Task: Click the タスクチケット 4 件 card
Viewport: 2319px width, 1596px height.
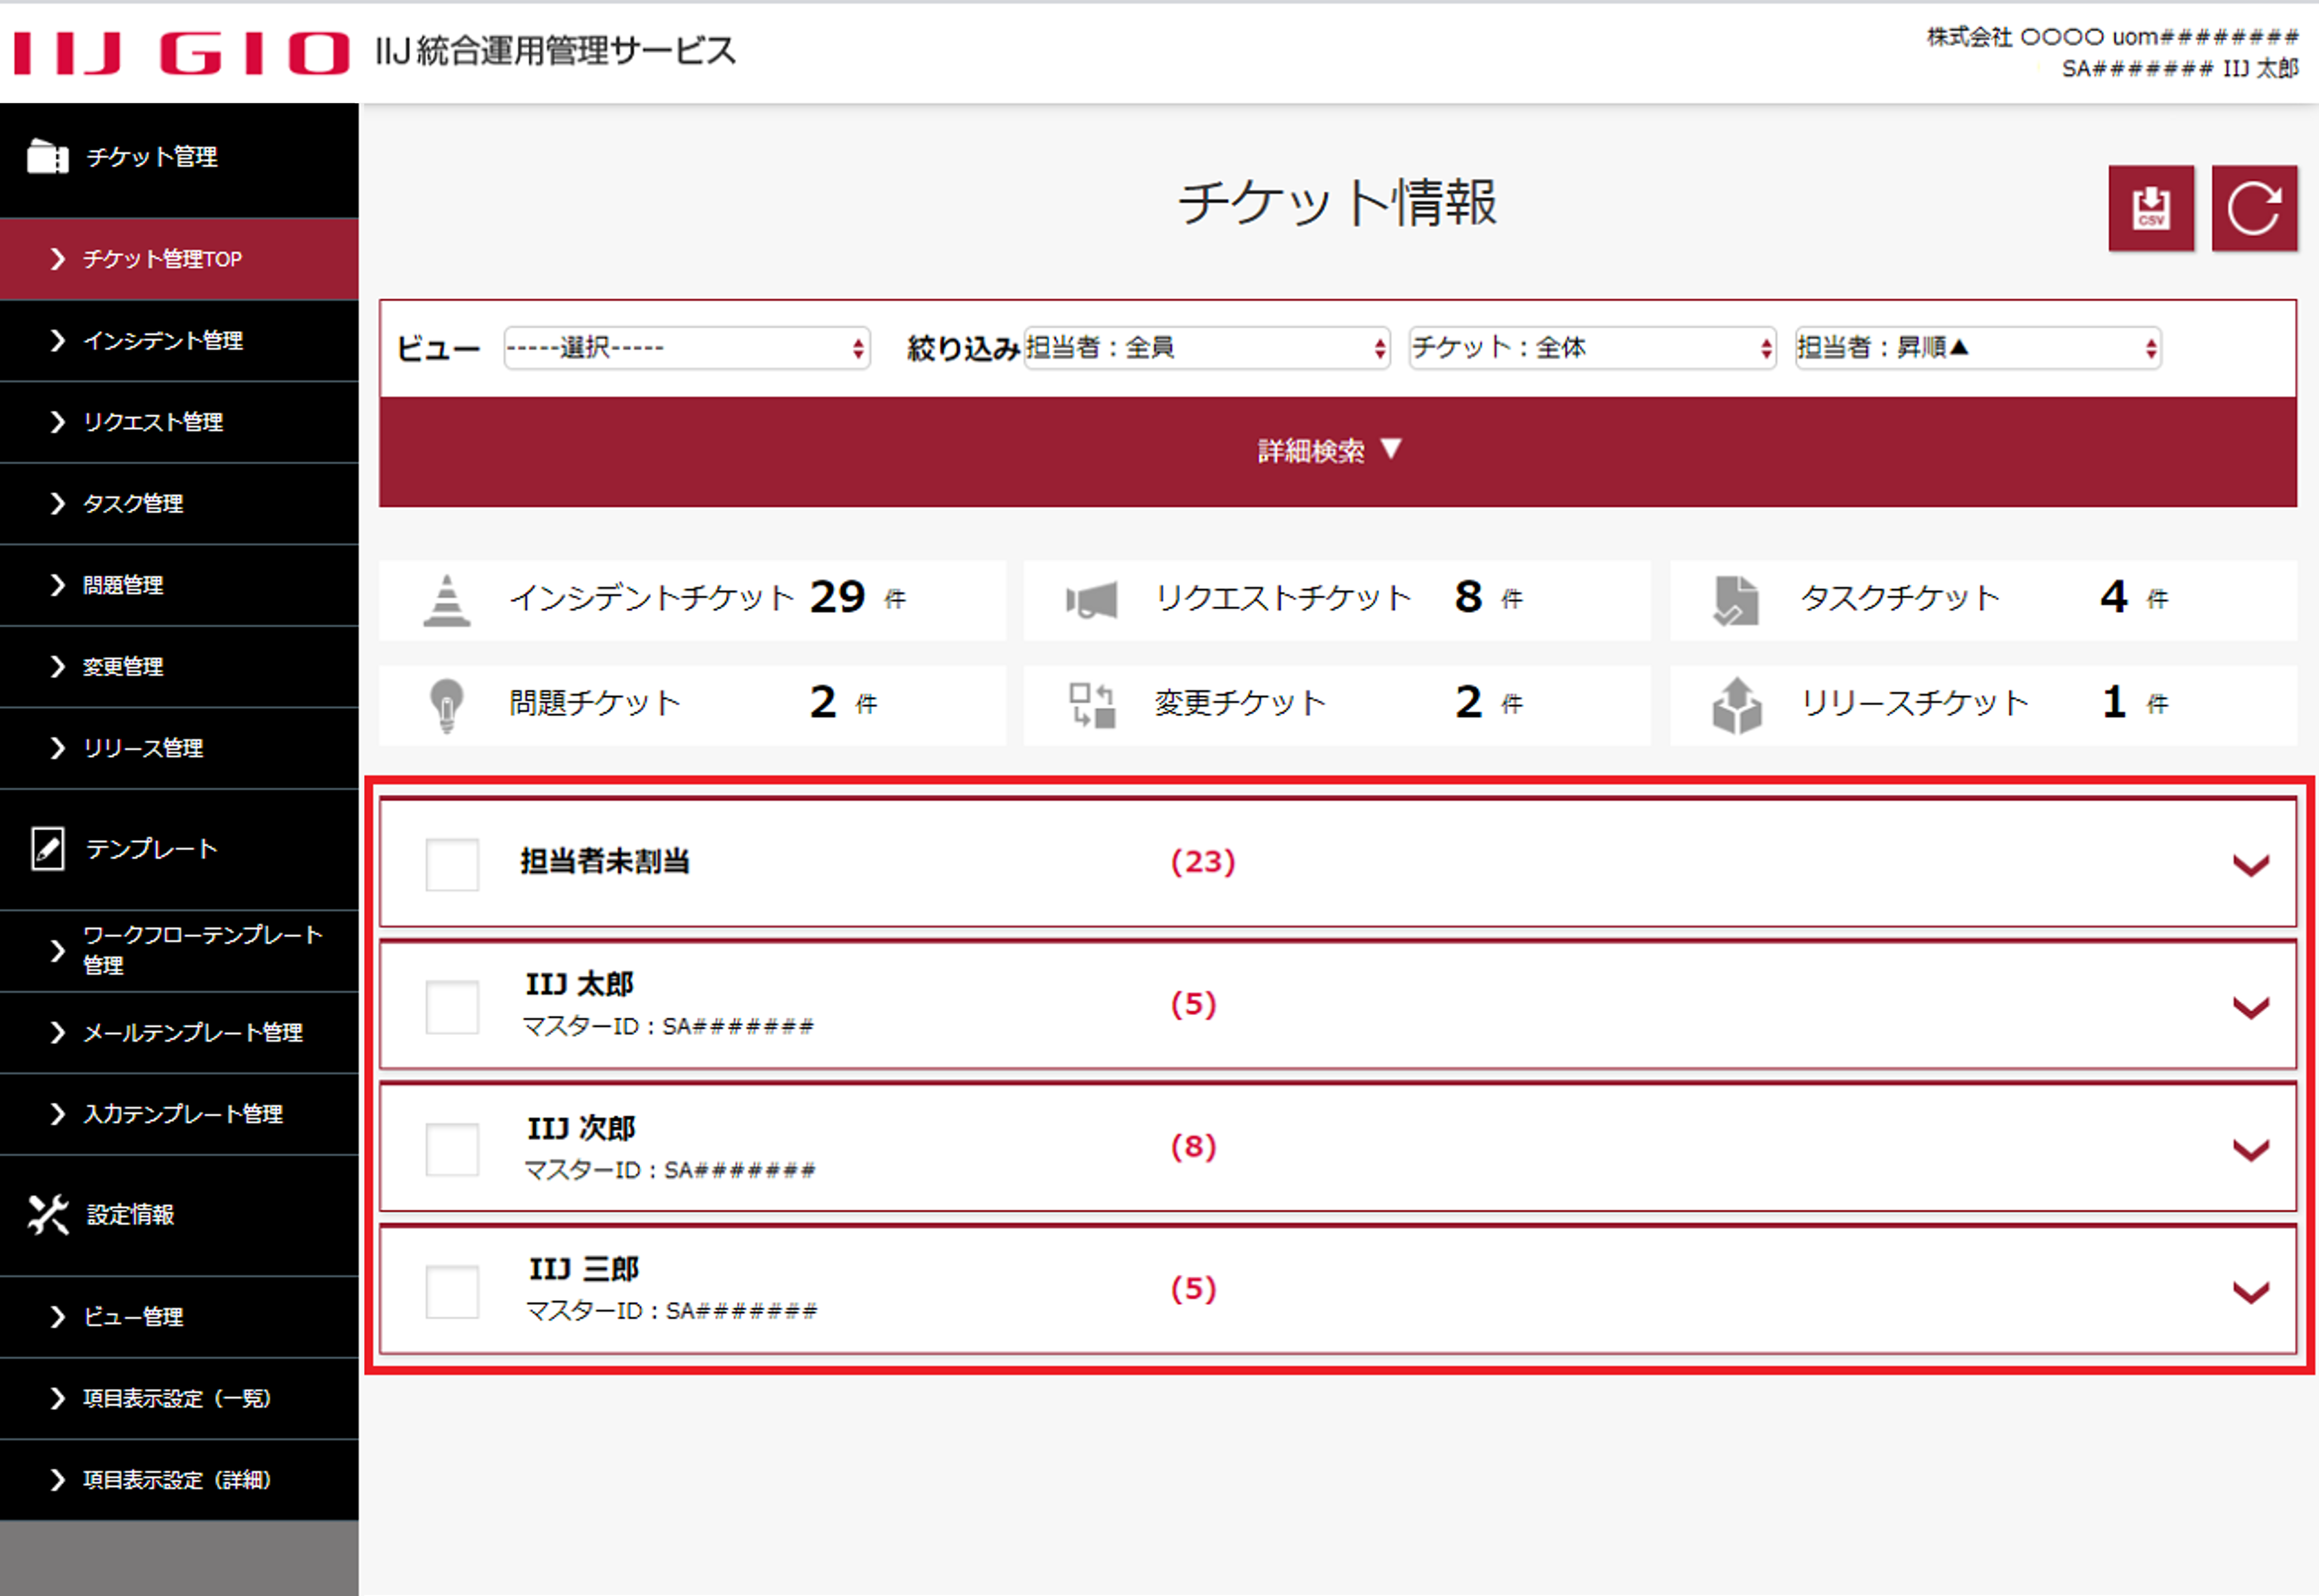Action: pos(1983,600)
